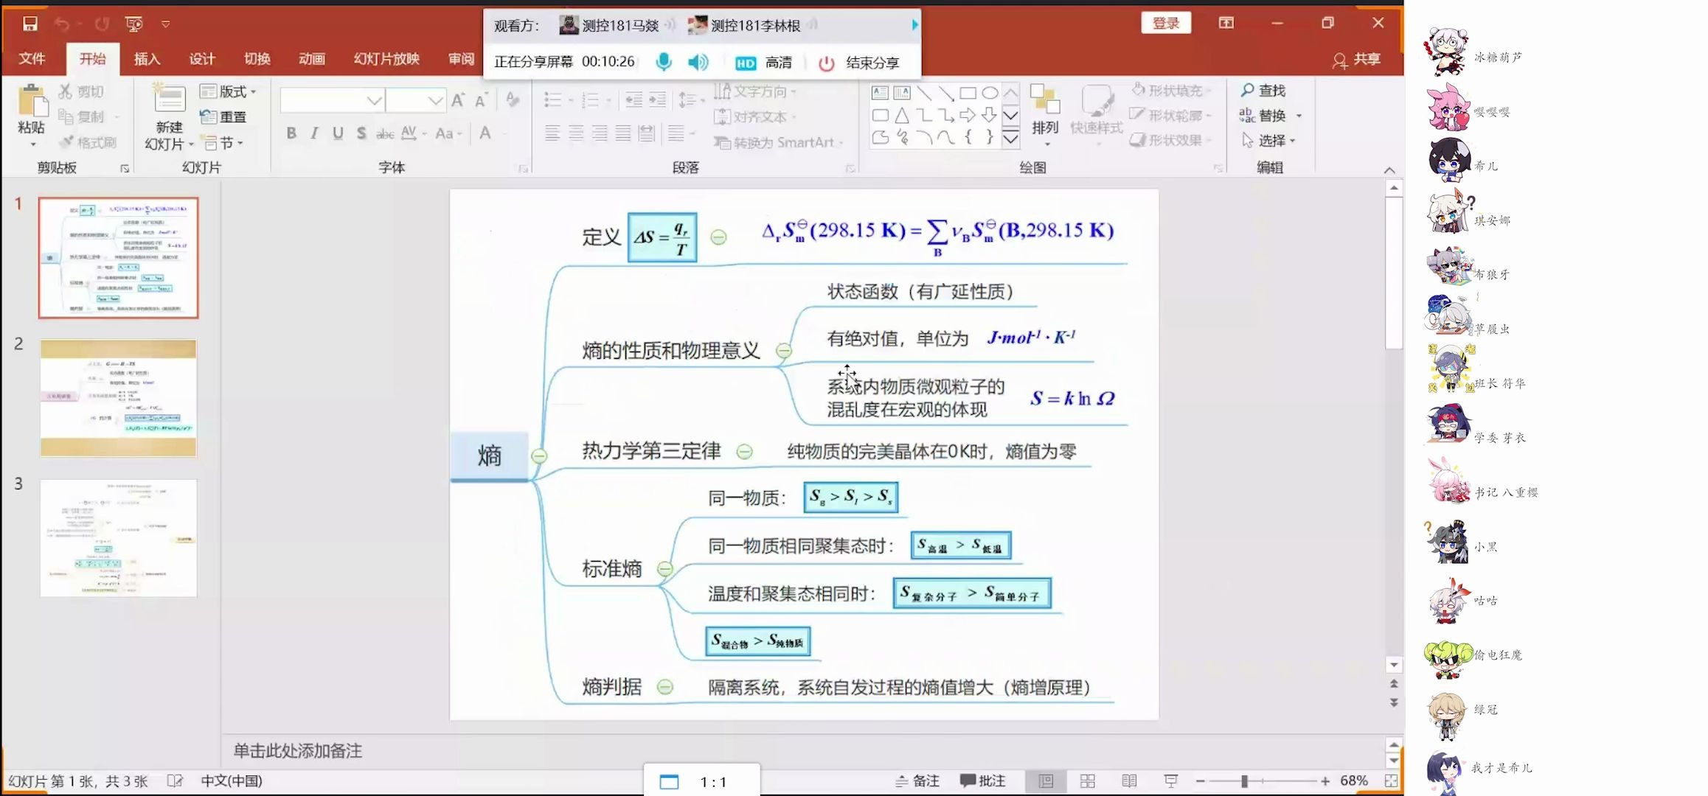
Task: Switch to the 切换 ribbon tab
Action: click(x=257, y=58)
